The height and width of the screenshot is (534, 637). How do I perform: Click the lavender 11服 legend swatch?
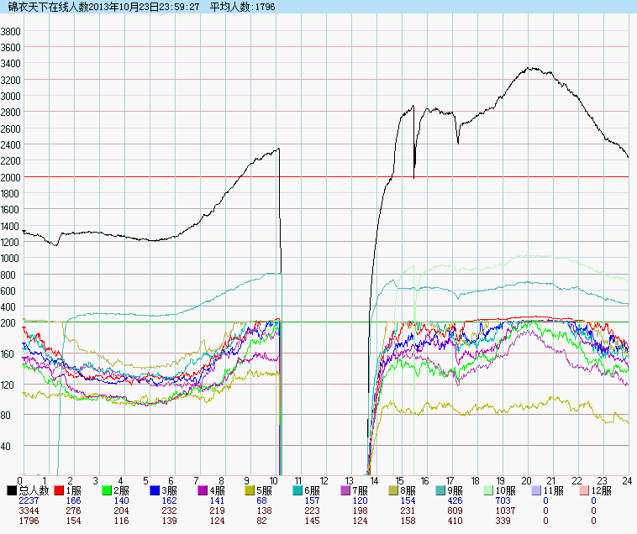point(538,490)
